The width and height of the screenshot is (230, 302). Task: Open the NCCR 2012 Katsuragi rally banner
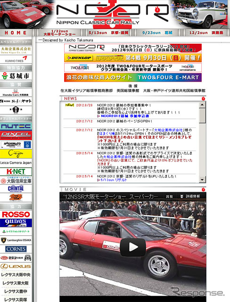click(x=133, y=48)
